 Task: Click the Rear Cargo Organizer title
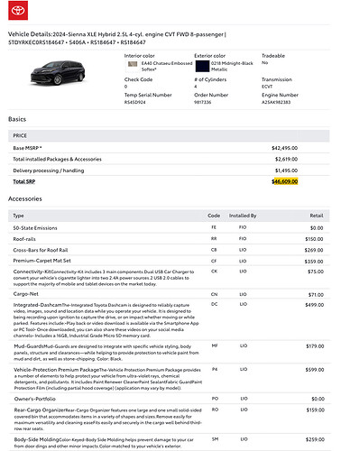coord(40,410)
